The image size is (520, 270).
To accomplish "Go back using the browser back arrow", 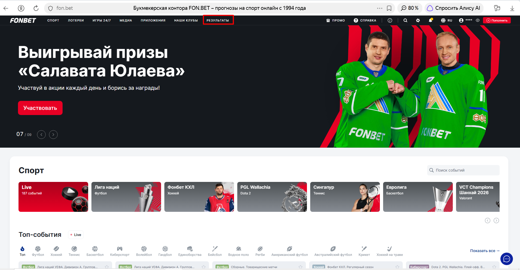I will coord(6,8).
